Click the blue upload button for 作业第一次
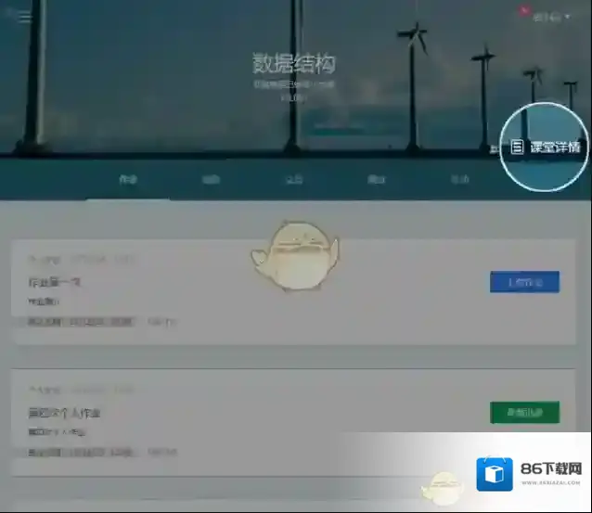 (x=525, y=282)
